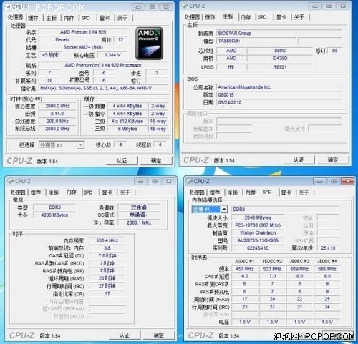Click max bandwidth PC3-10700 (667 MHz)

[258, 225]
